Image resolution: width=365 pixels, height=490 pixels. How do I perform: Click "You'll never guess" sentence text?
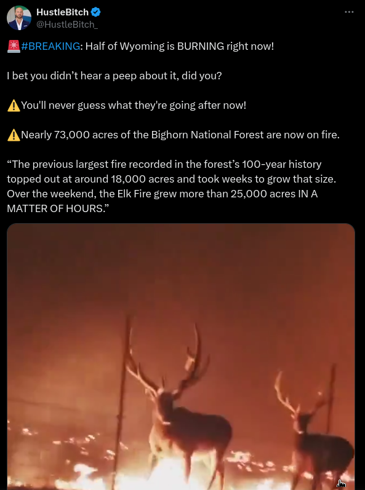pyautogui.click(x=134, y=106)
